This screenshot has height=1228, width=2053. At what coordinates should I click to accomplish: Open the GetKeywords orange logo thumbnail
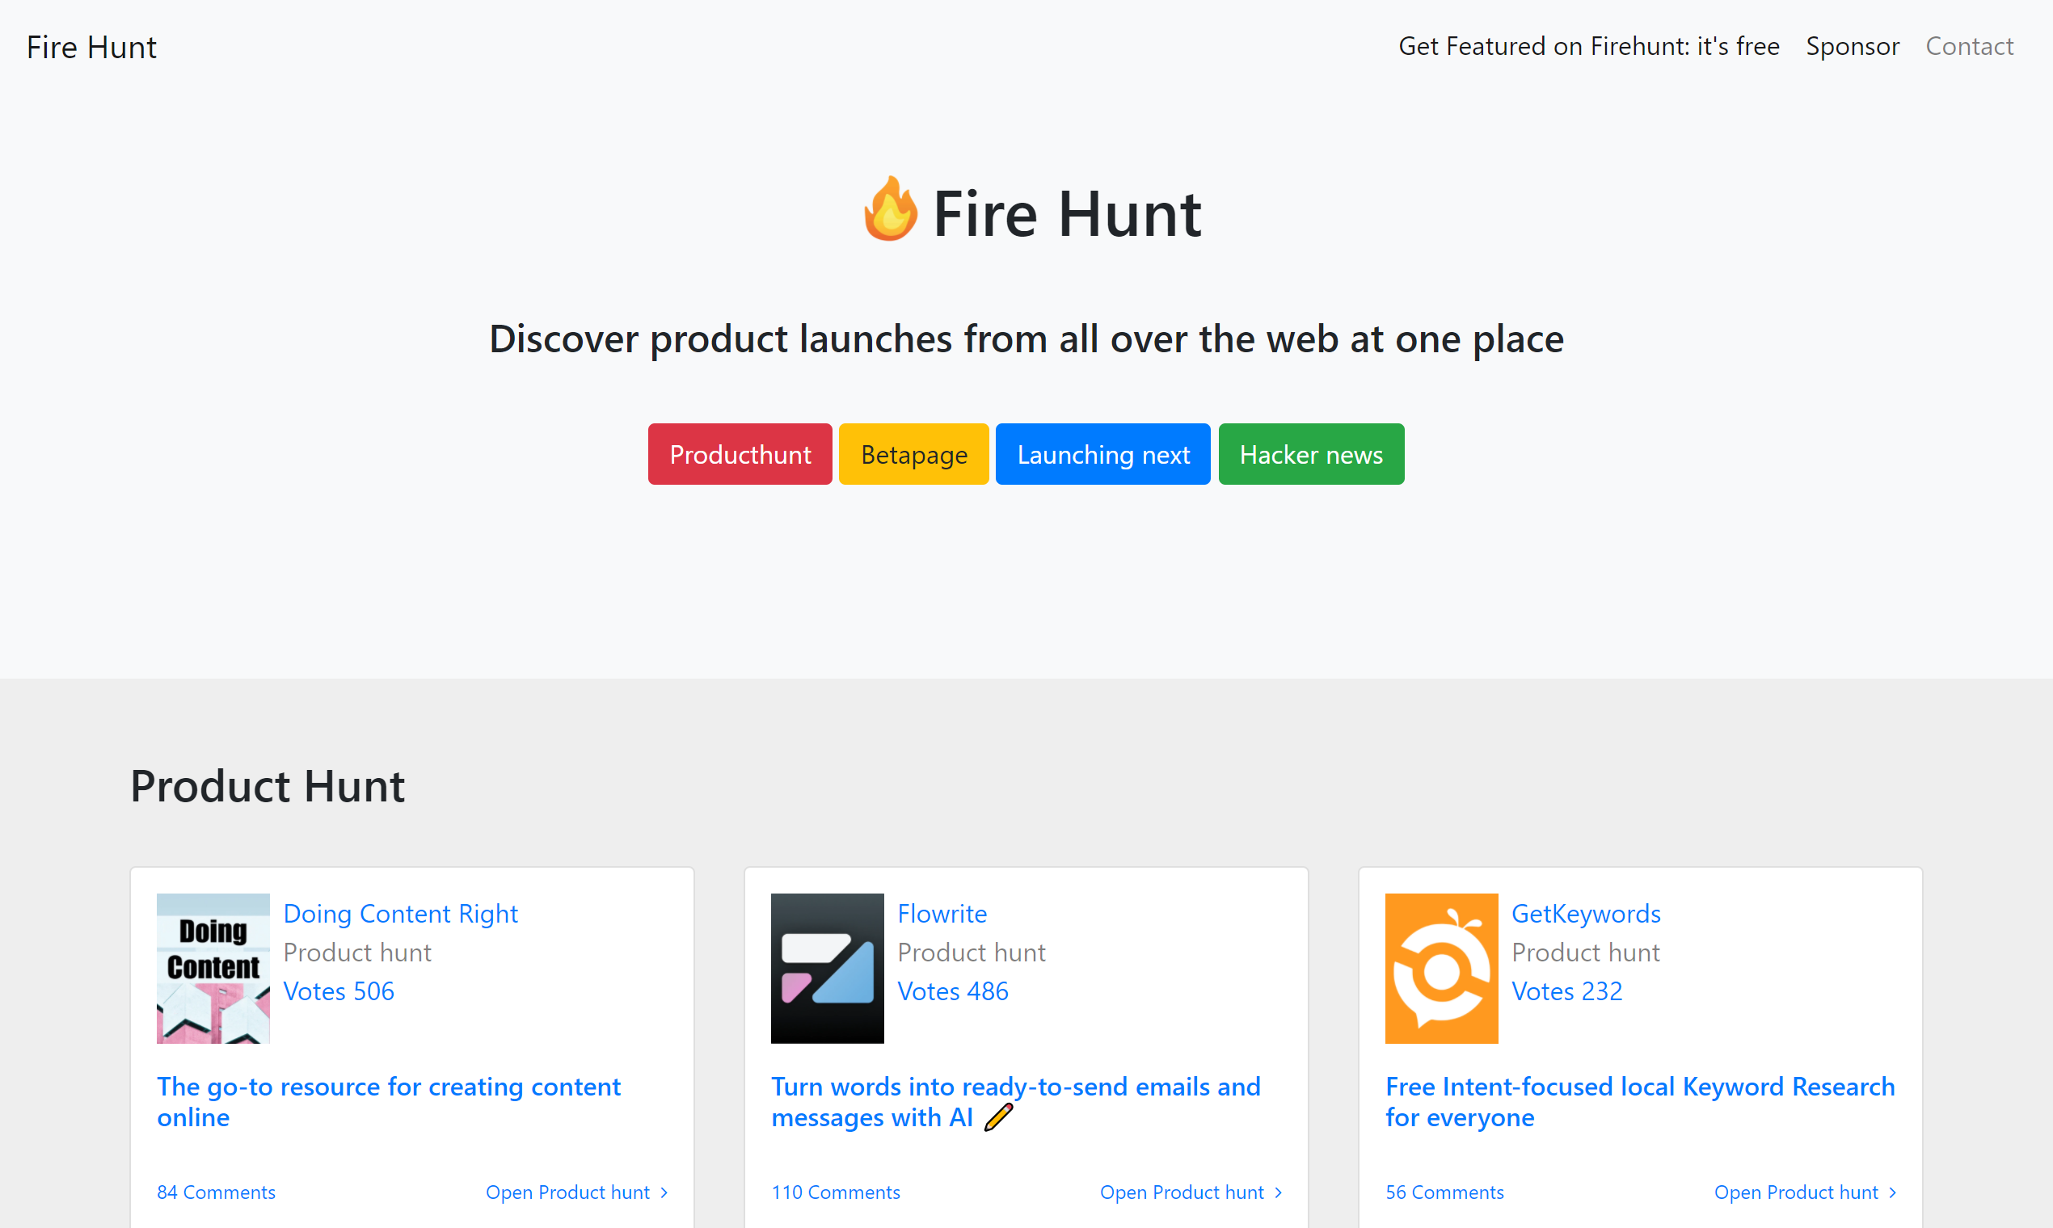pos(1442,968)
